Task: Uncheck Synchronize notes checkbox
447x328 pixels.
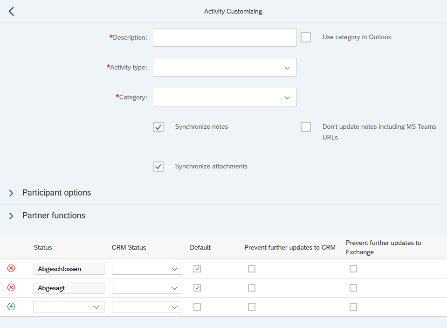Action: (x=158, y=127)
